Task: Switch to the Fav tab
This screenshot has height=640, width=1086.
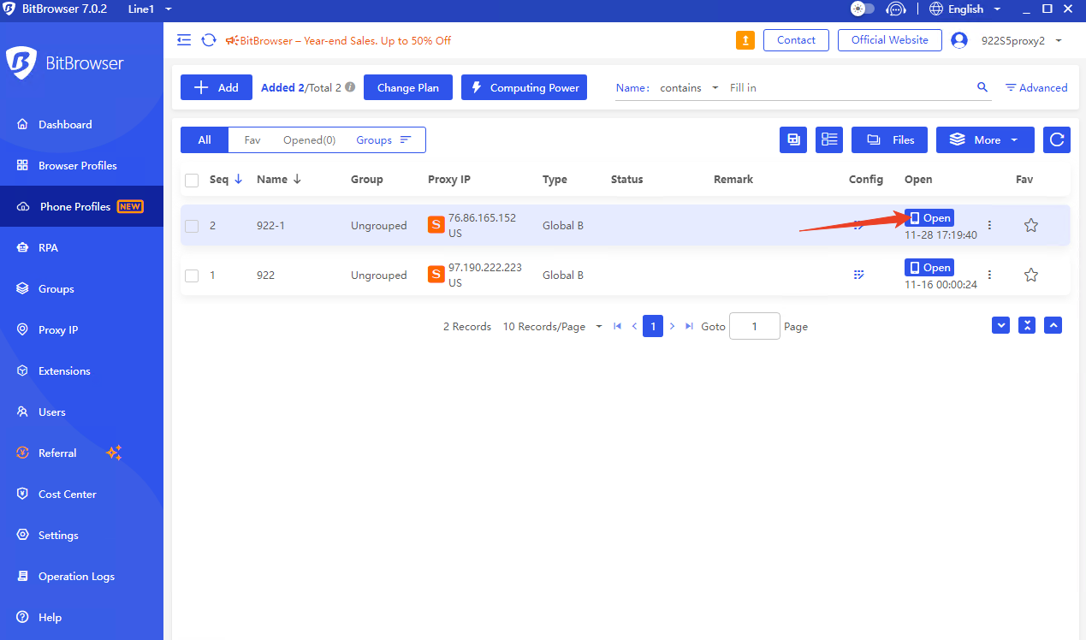Action: tap(252, 139)
